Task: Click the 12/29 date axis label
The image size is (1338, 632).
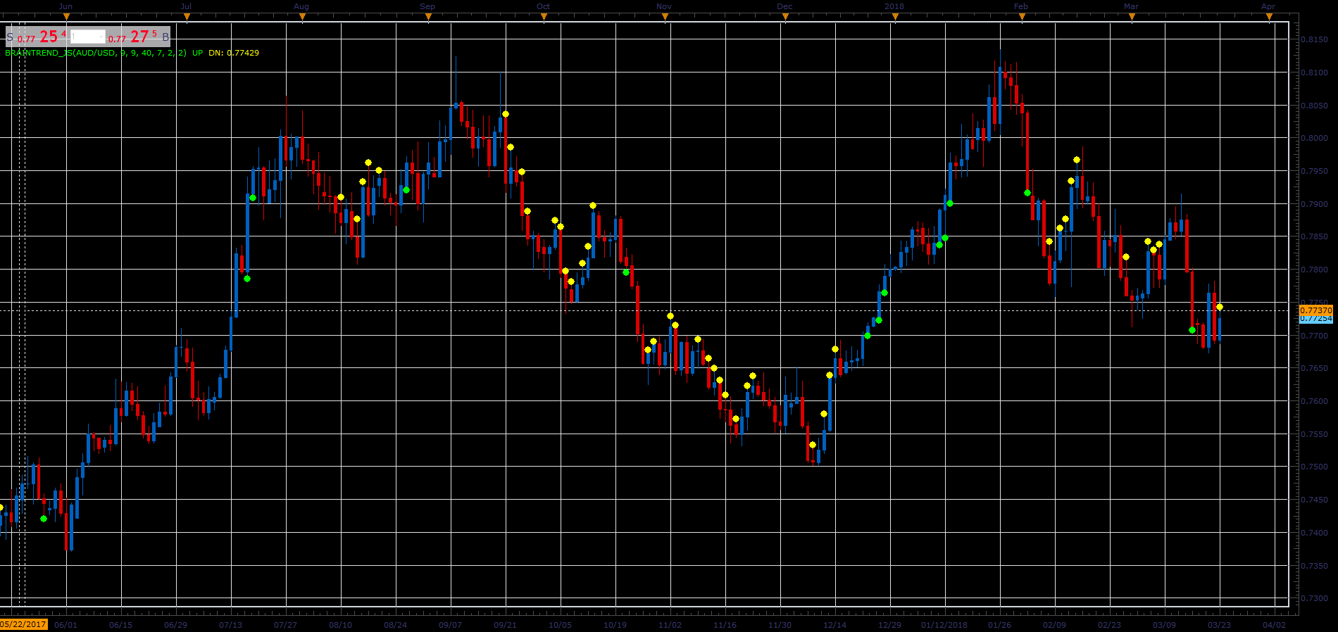Action: coord(890,625)
